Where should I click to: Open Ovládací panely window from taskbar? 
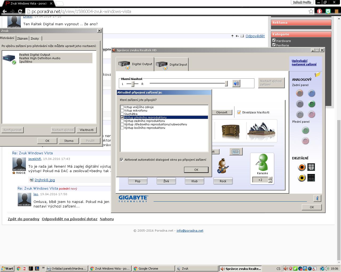point(67,269)
